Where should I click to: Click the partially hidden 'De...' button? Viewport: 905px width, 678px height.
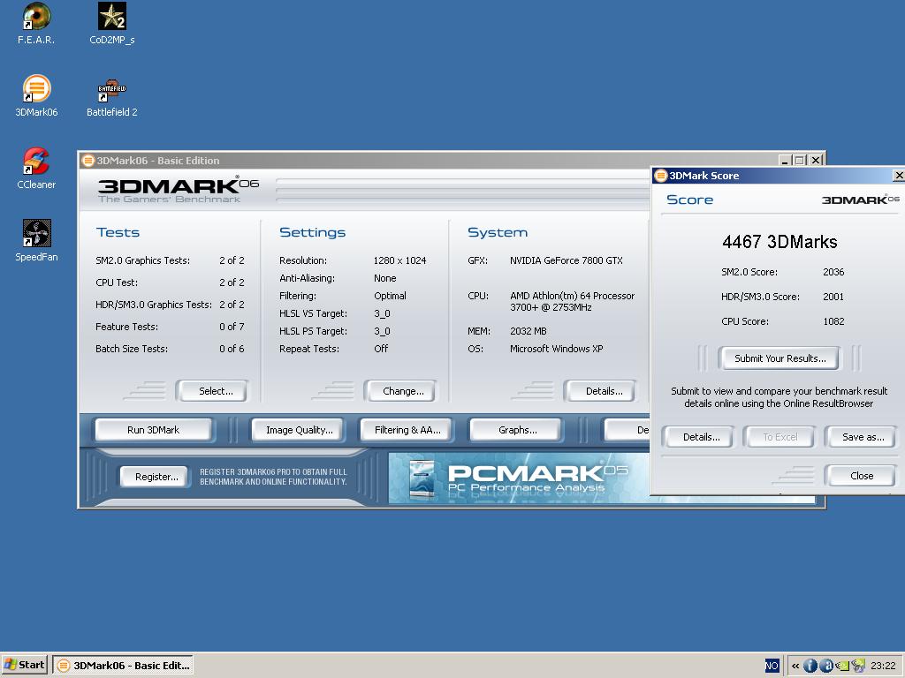pyautogui.click(x=627, y=430)
